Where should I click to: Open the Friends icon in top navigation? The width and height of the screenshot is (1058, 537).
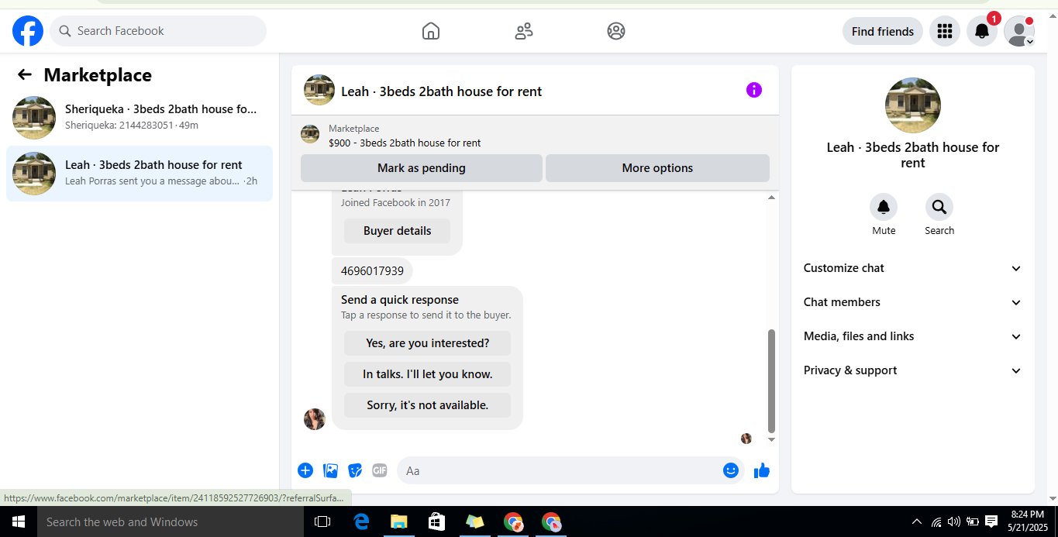point(524,31)
